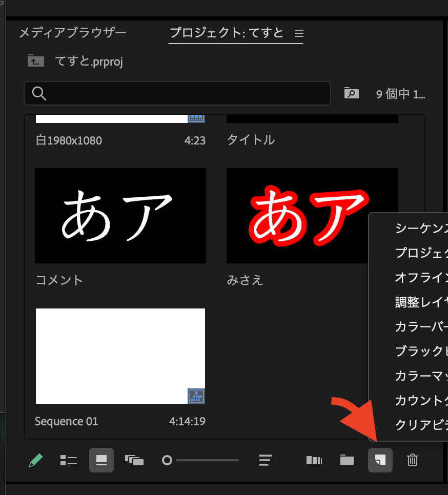This screenshot has height=495, width=448.
Task: Click the magnifier icon in search box
Action: pyautogui.click(x=39, y=93)
